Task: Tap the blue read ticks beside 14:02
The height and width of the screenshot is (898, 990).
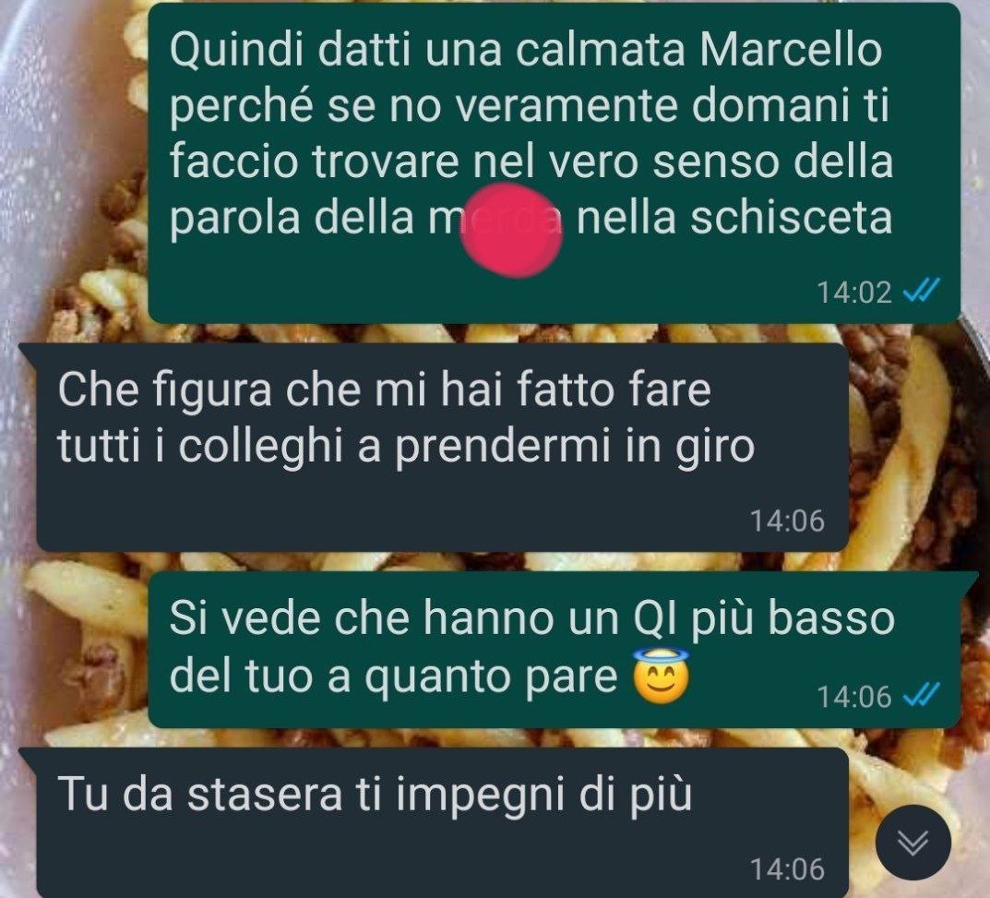Action: (x=922, y=291)
